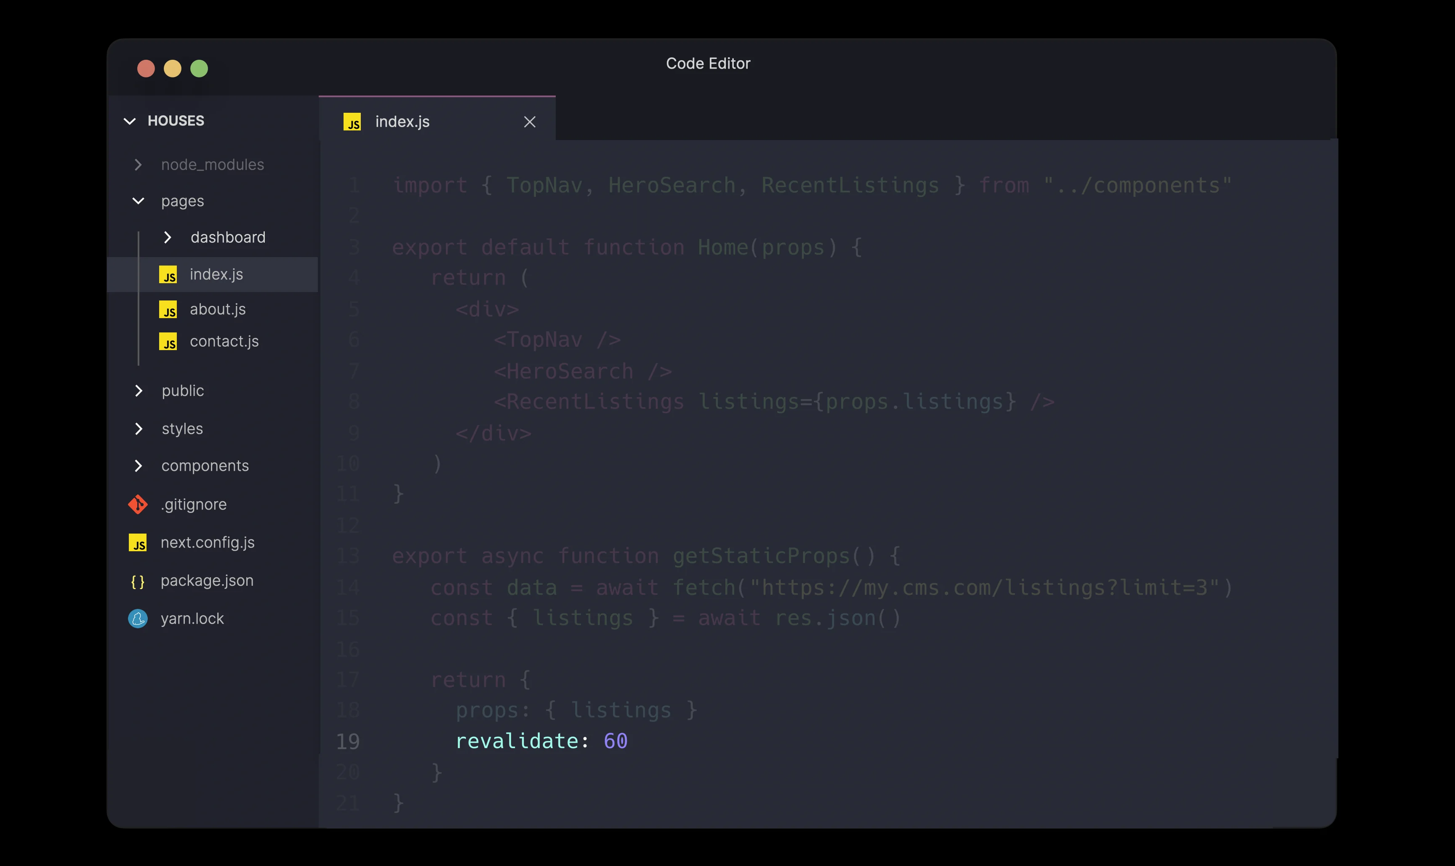This screenshot has height=866, width=1455.
Task: Open about.js from the file tree
Action: click(217, 309)
